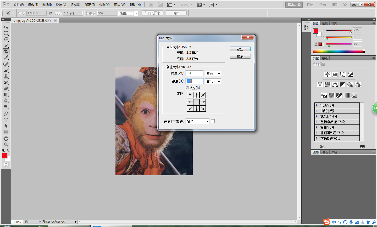Set anchor to top-center arrow

(196, 95)
